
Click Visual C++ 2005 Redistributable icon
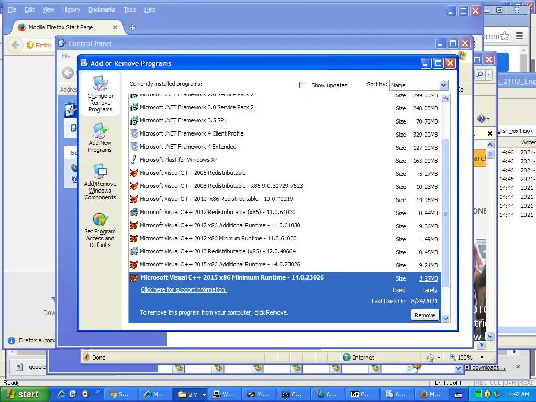click(x=134, y=173)
